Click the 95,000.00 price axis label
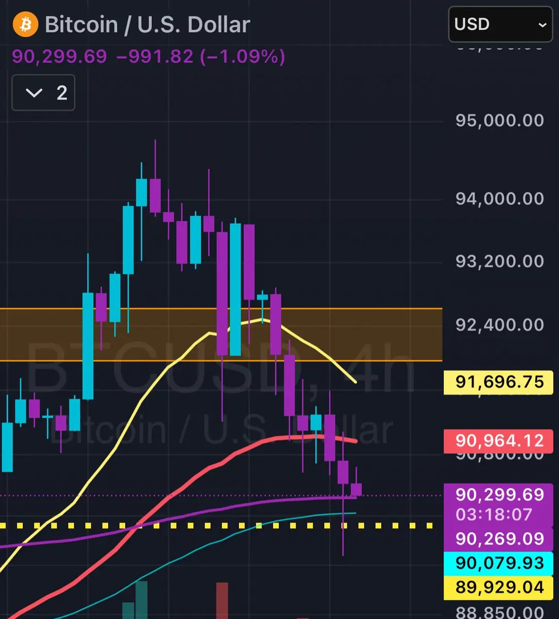Viewport: 559px width, 619px height. (500, 121)
